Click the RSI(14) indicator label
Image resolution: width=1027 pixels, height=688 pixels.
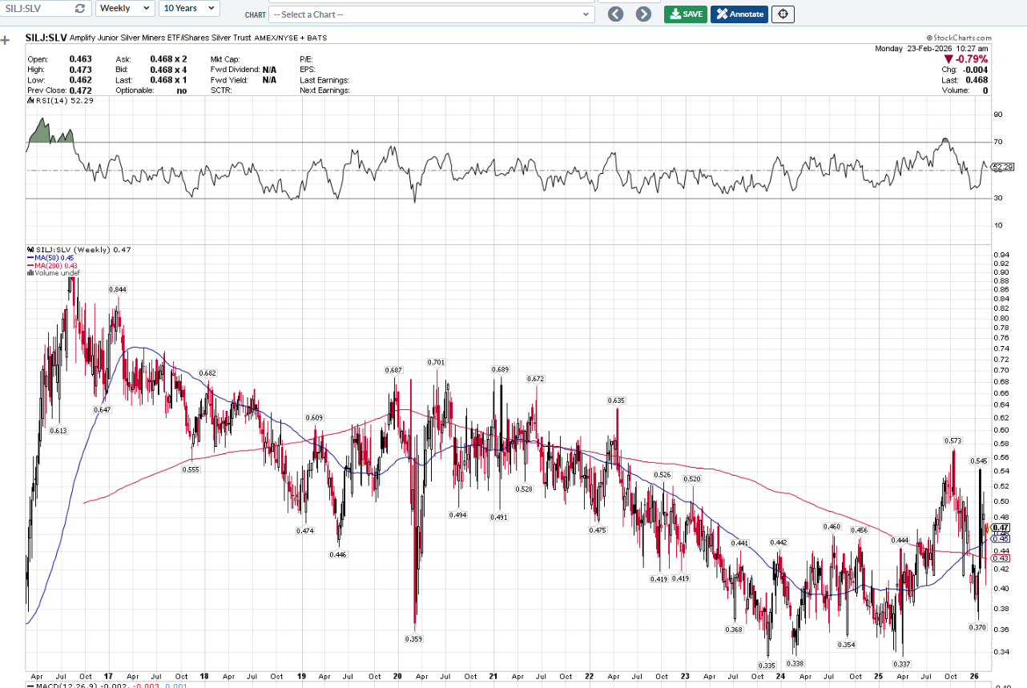pos(48,101)
